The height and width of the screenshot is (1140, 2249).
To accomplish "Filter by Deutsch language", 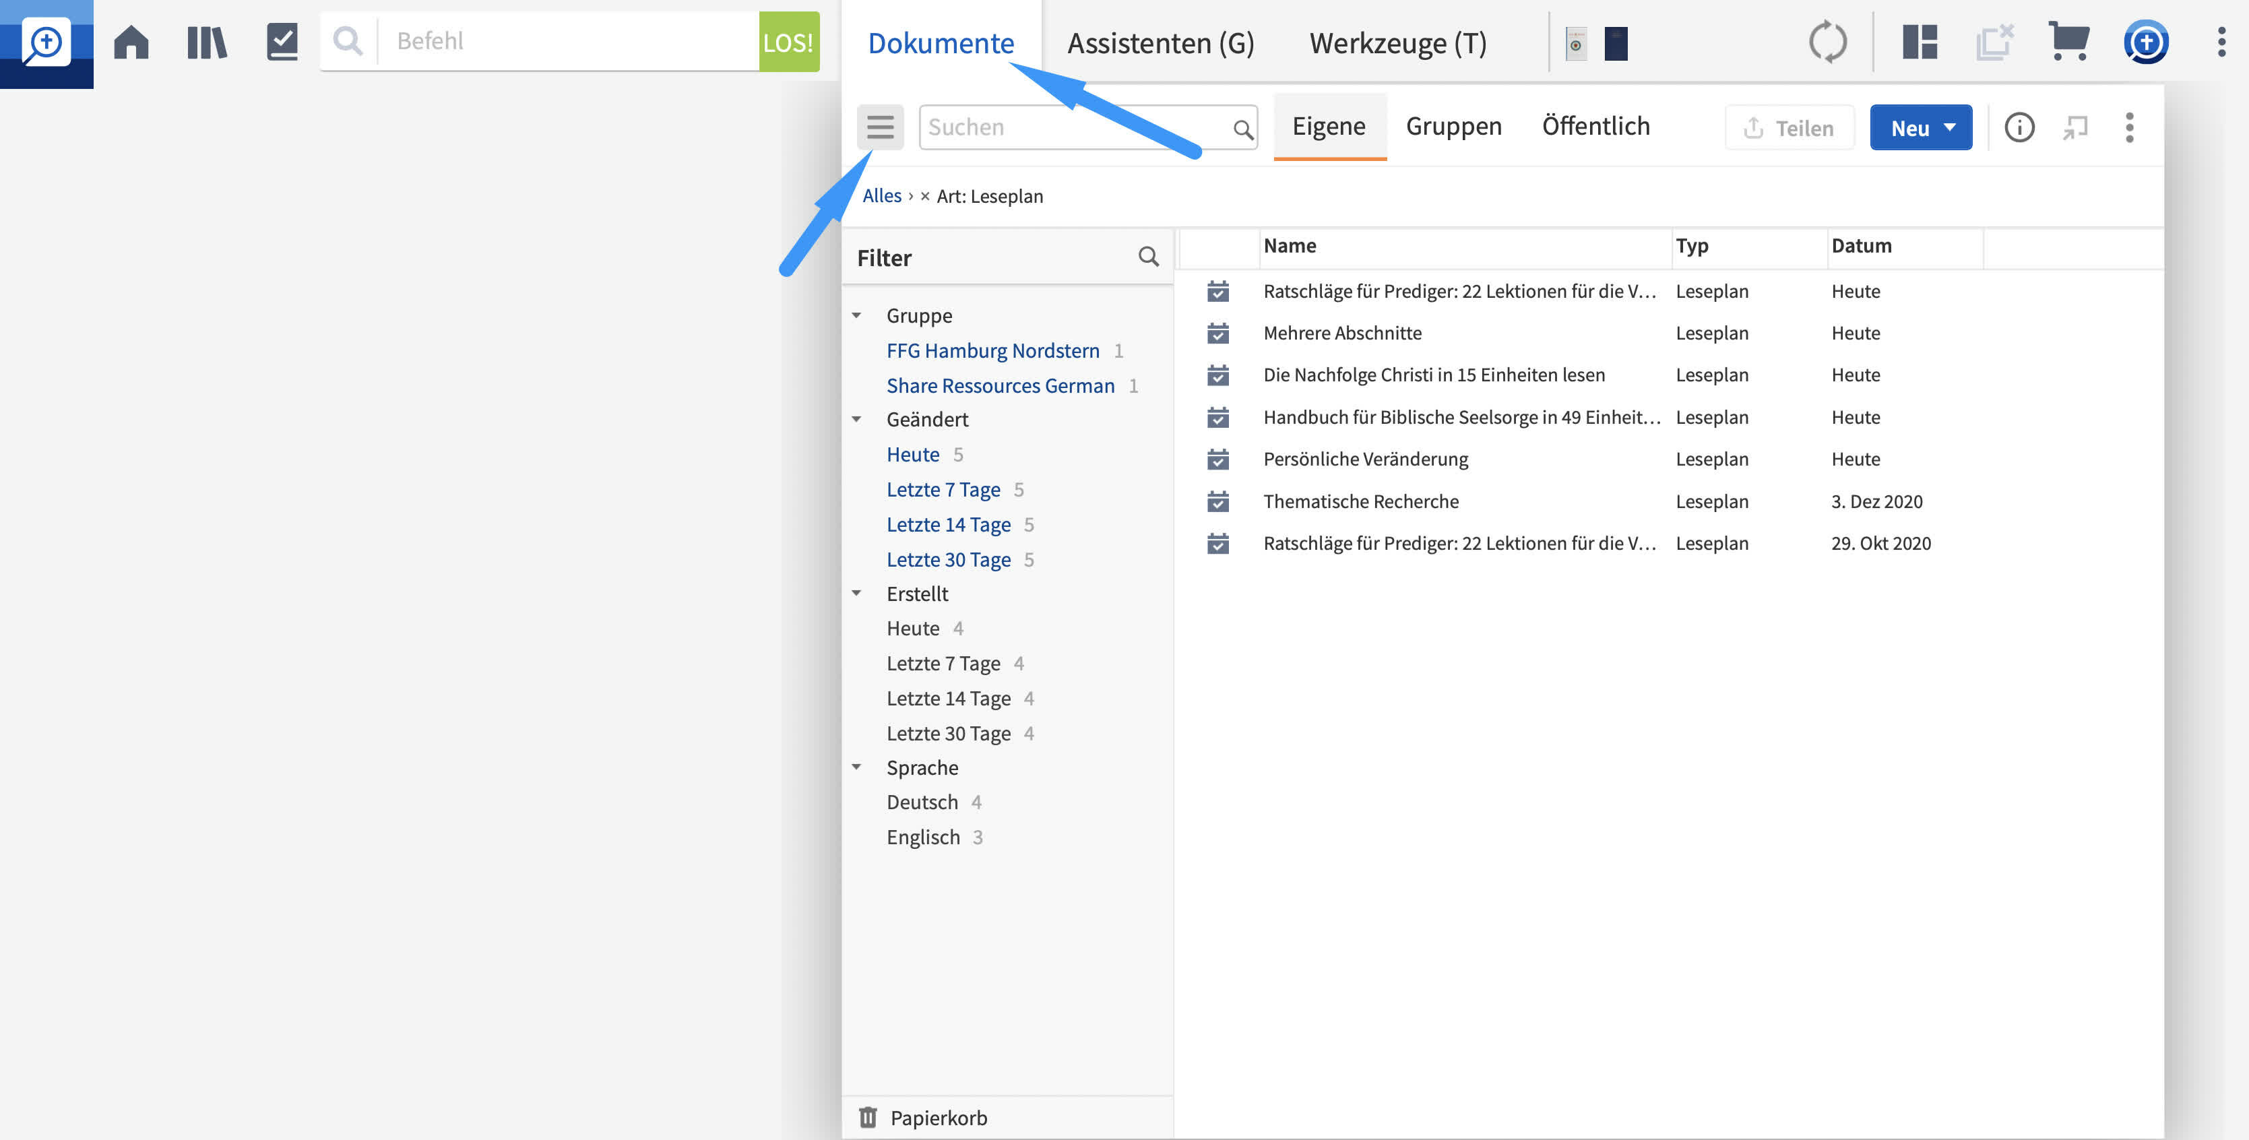I will [922, 802].
